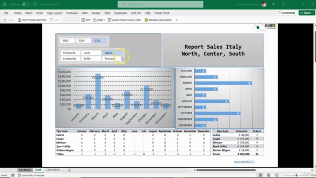Open the Data ribbon tab
Image resolution: width=316 pixels, height=178 pixels.
click(x=84, y=13)
